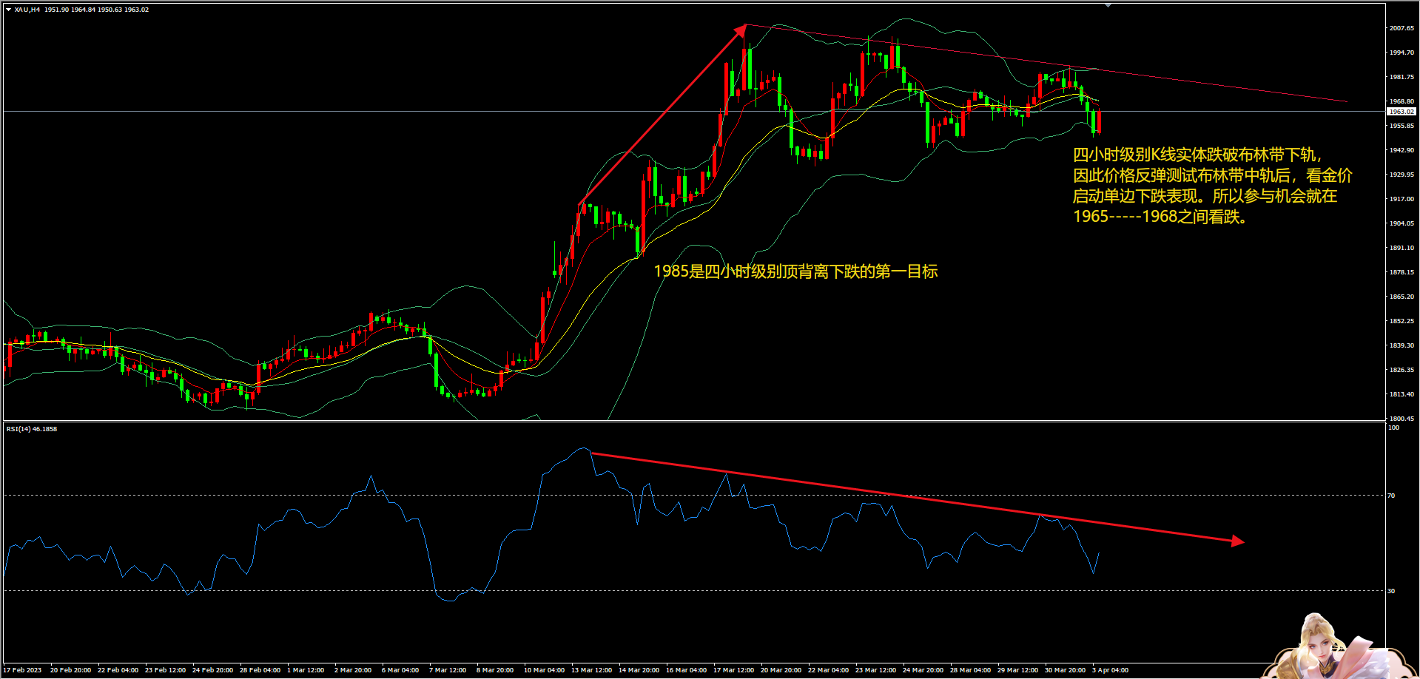Open the XAU,H4 chart dropdown triangle
Screen dimensions: 1420x679
[x=8, y=10]
